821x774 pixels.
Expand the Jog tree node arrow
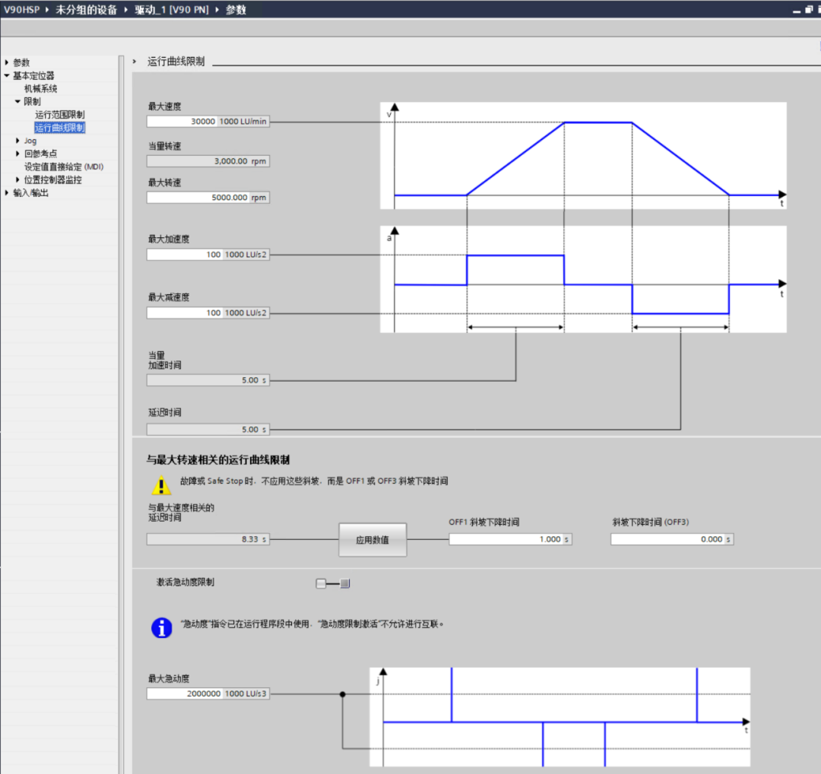click(x=17, y=141)
